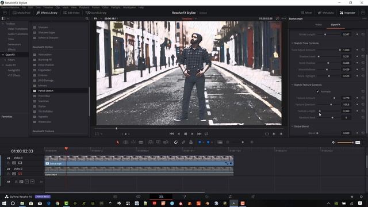Viewport: 368px width, 207px height.
Task: Play the clip in reverse
Action: (x=179, y=134)
